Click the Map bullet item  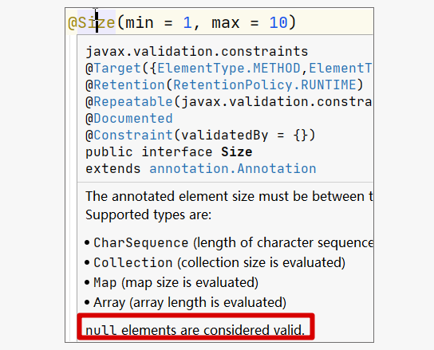click(x=172, y=282)
